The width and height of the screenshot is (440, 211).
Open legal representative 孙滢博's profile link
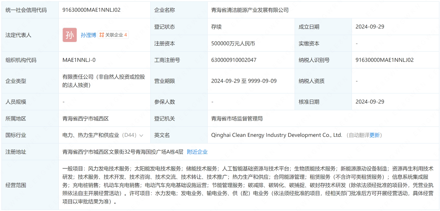88,35
